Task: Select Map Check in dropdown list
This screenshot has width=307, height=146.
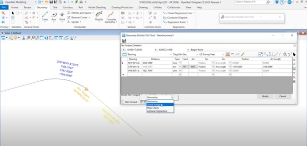Action: [x=160, y=108]
